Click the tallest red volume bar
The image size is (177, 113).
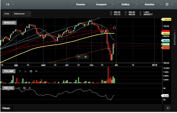click(108, 75)
